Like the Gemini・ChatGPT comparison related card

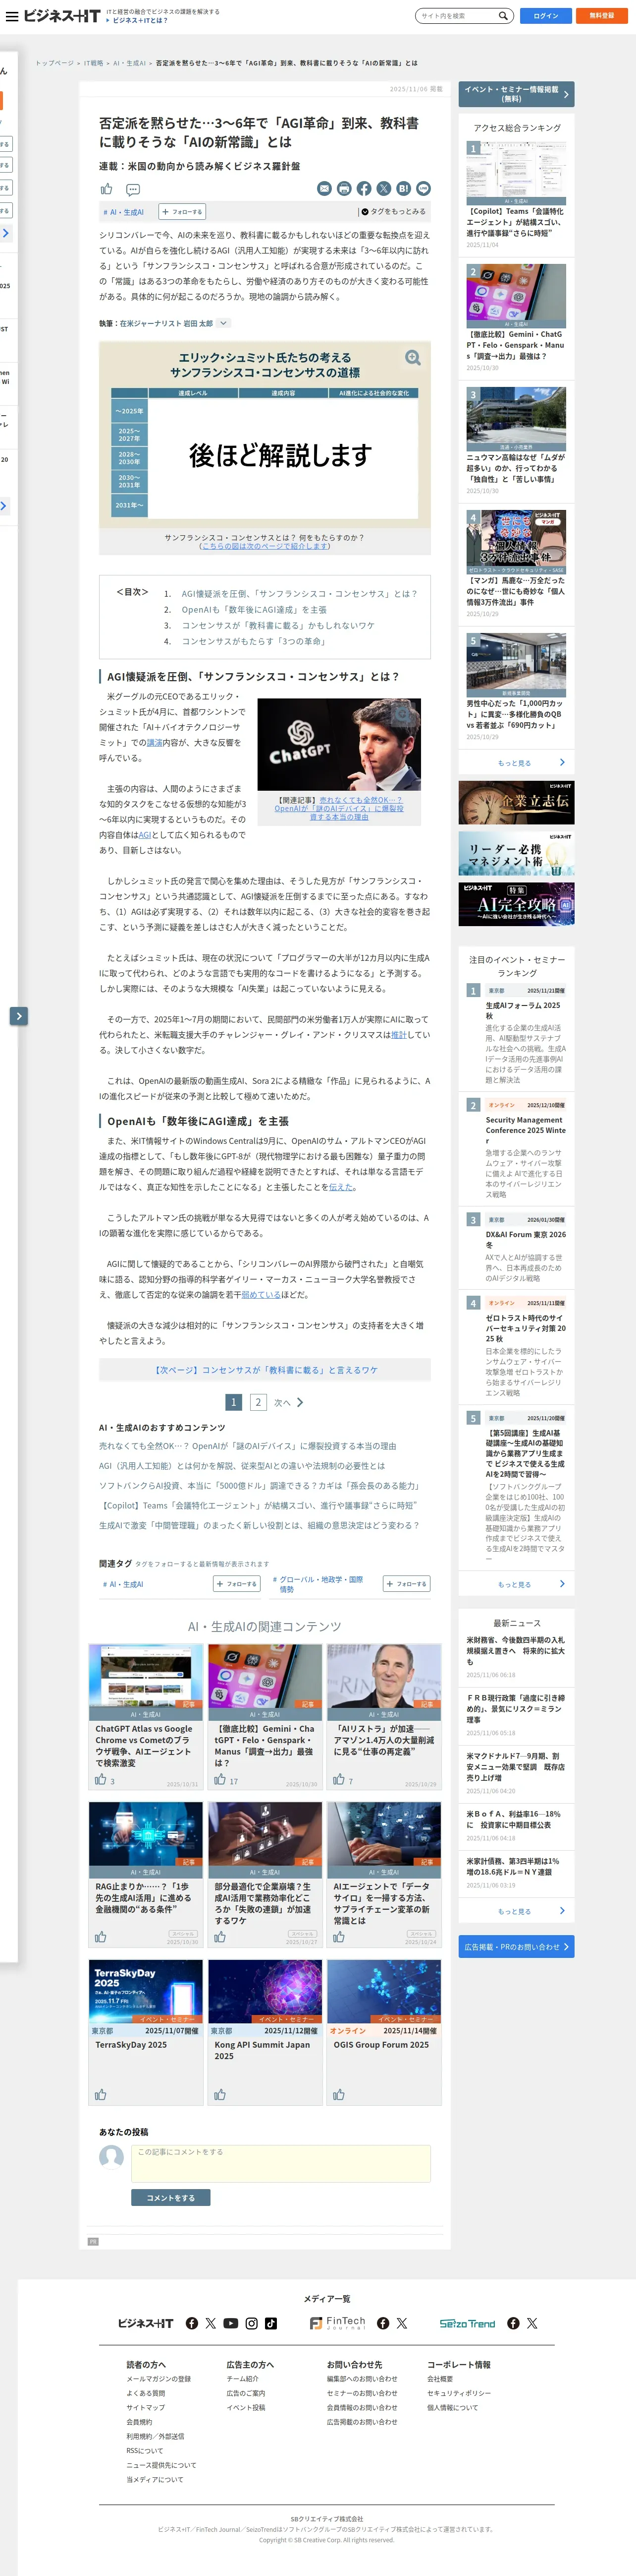point(219,1780)
